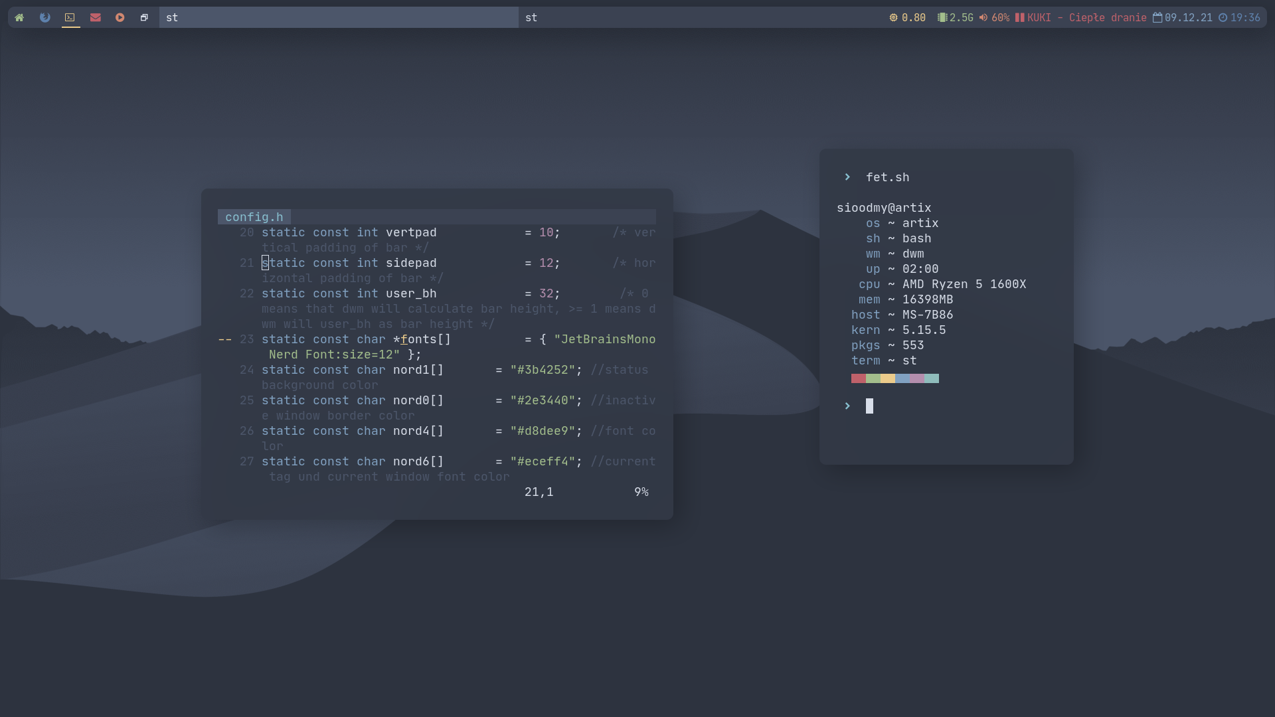Click the green home icon in the status bar
Viewport: 1275px width, 717px height.
click(x=19, y=17)
